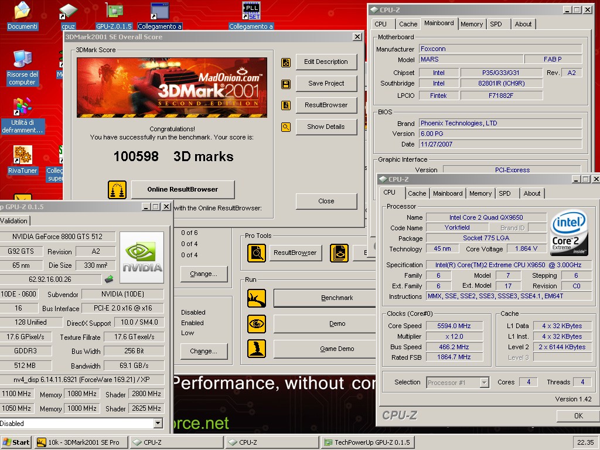
Task: Open the Documenti desktop folder icon
Action: click(x=22, y=11)
